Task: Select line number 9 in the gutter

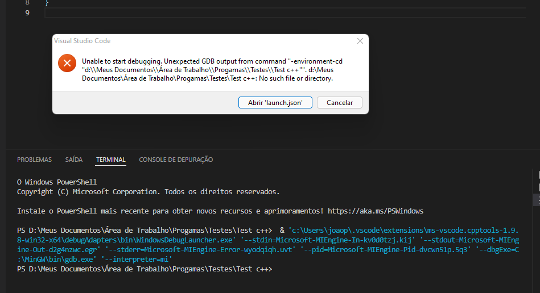Action: pos(27,13)
